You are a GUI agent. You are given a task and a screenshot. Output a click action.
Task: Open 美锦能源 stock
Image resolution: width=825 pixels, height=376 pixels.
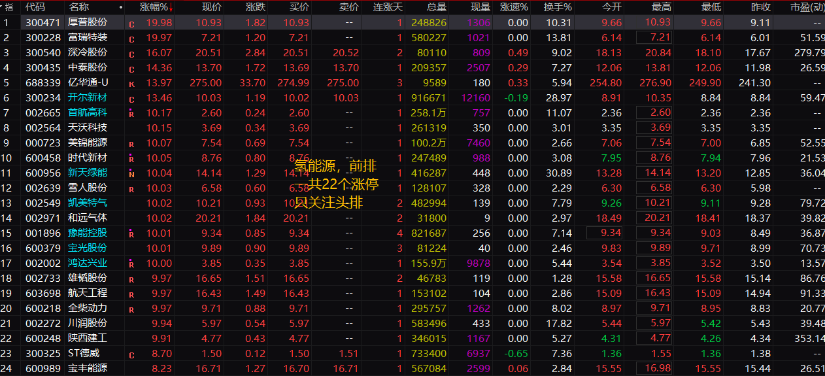(88, 143)
